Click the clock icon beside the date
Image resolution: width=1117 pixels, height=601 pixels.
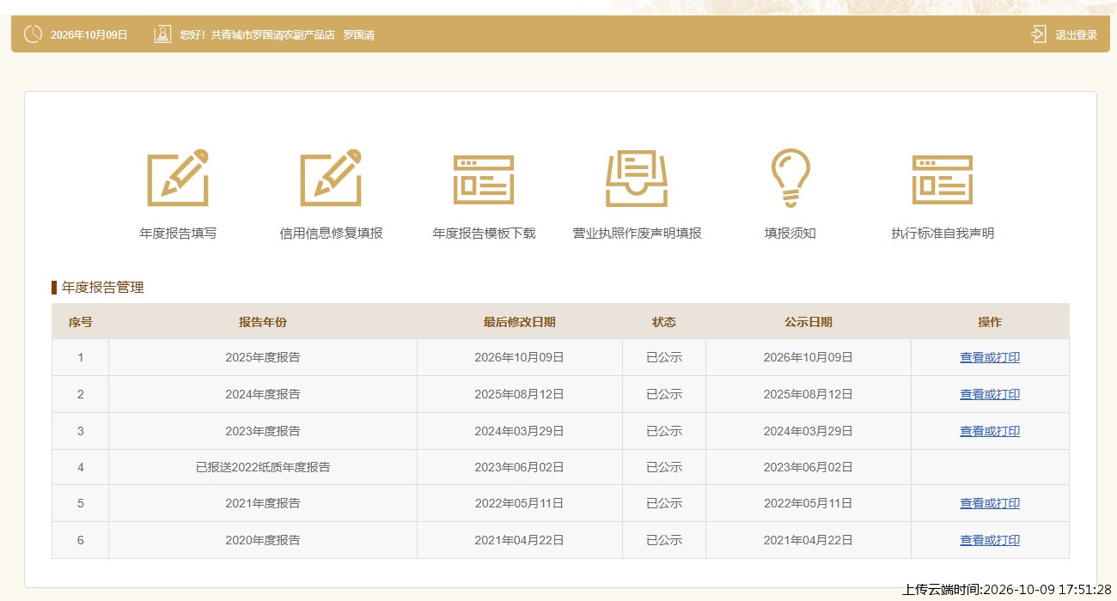[x=33, y=34]
